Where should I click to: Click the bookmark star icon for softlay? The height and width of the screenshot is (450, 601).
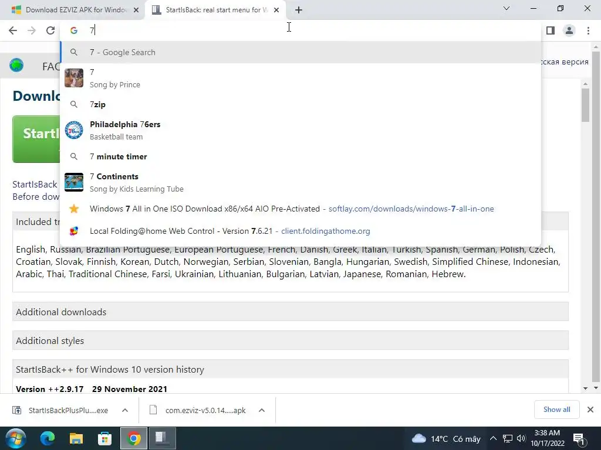pyautogui.click(x=74, y=209)
